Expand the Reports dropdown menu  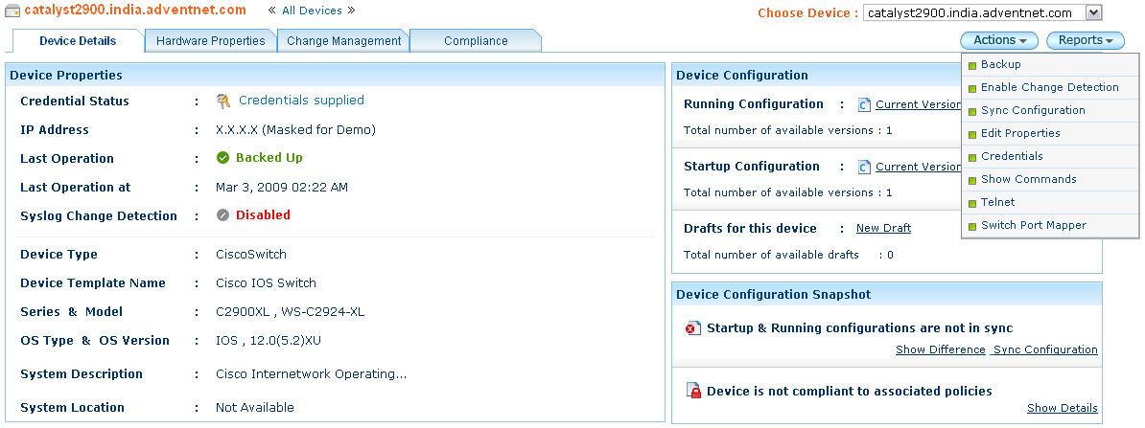(1085, 40)
